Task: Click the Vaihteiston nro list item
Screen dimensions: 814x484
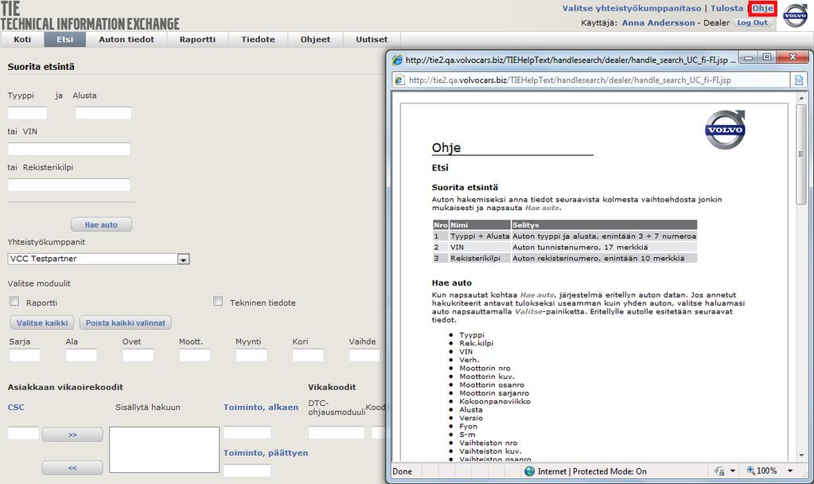Action: (489, 443)
